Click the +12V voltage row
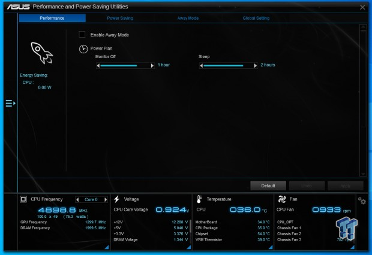The image size is (372, 255). [x=151, y=222]
